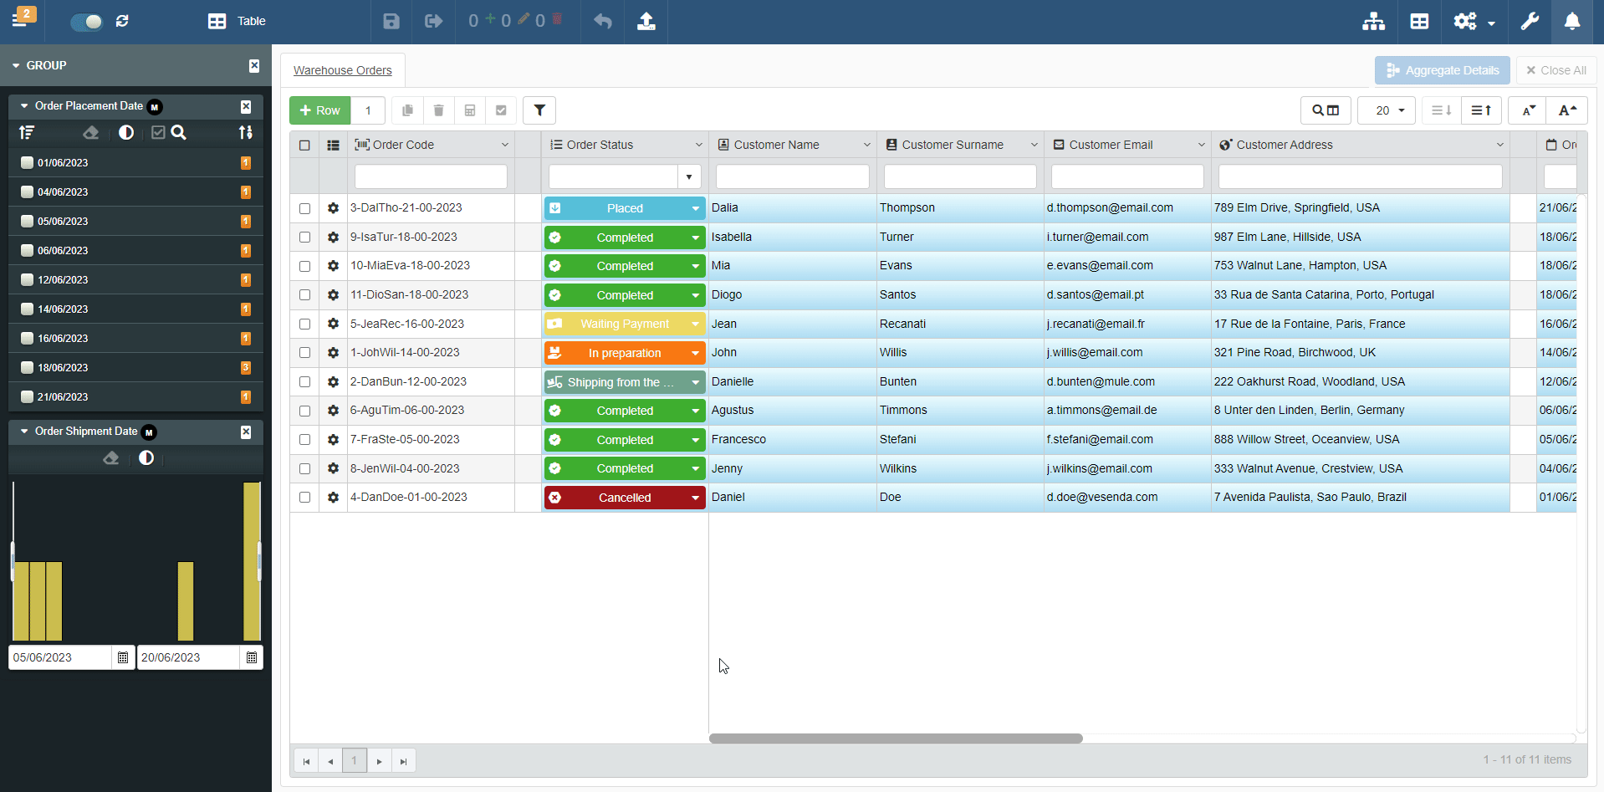Click eraser icon in Order Placement Date
The width and height of the screenshot is (1604, 792).
coord(91,133)
